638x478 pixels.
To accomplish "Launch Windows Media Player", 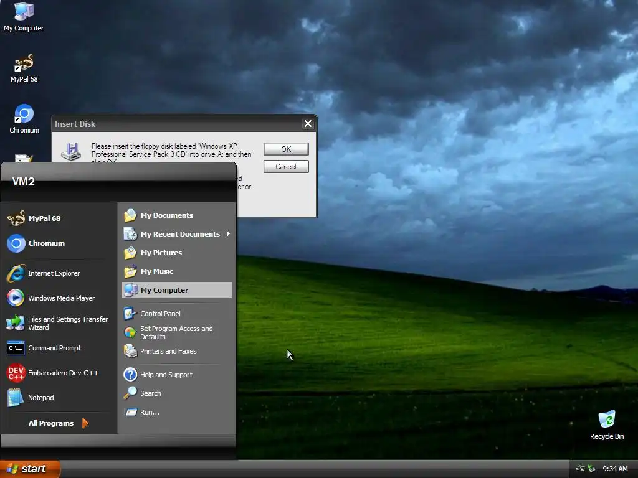I will pyautogui.click(x=59, y=298).
